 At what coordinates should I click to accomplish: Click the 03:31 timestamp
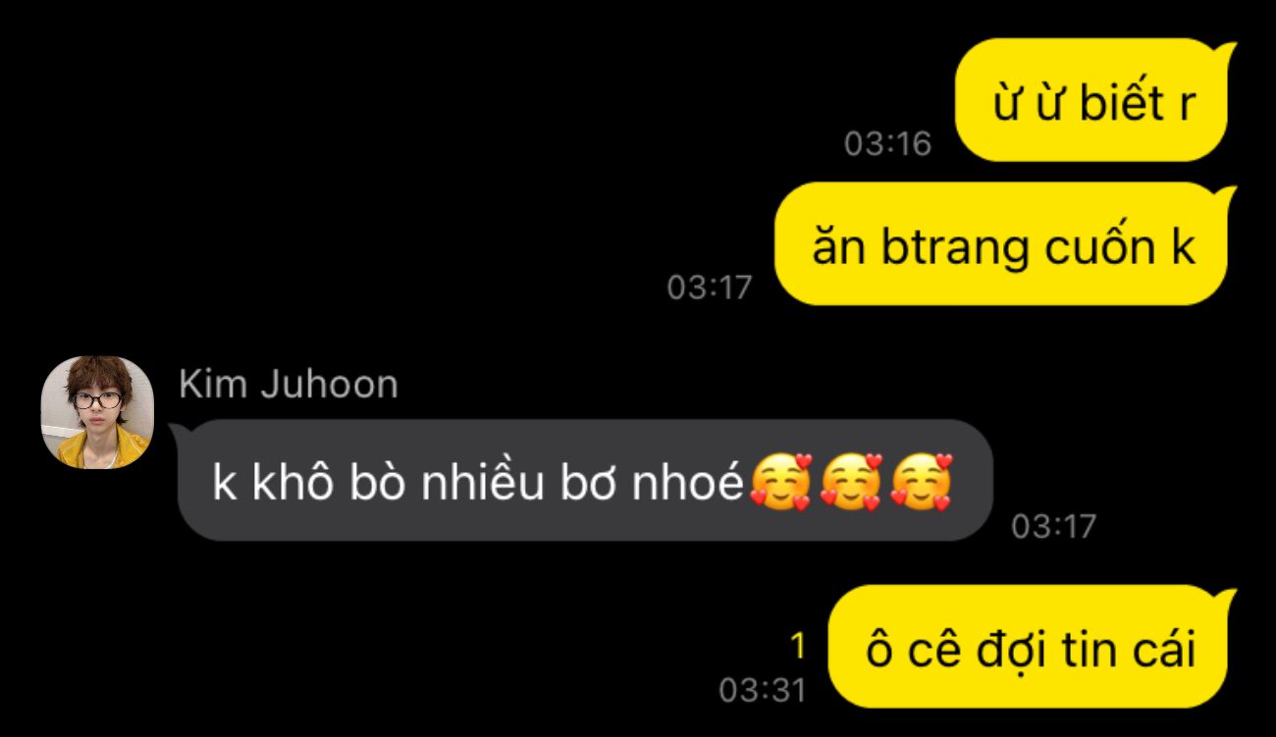pos(763,690)
